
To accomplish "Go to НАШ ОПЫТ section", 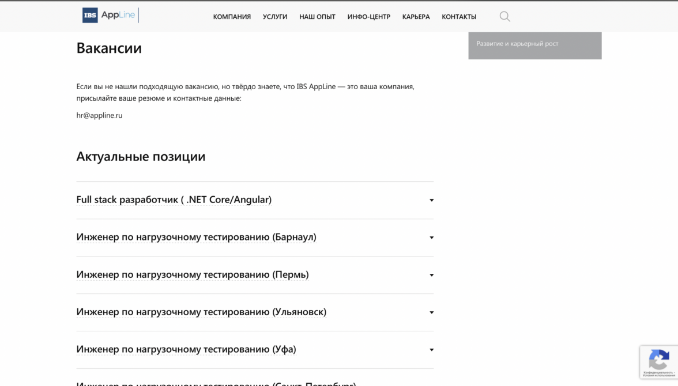I will click(x=317, y=17).
